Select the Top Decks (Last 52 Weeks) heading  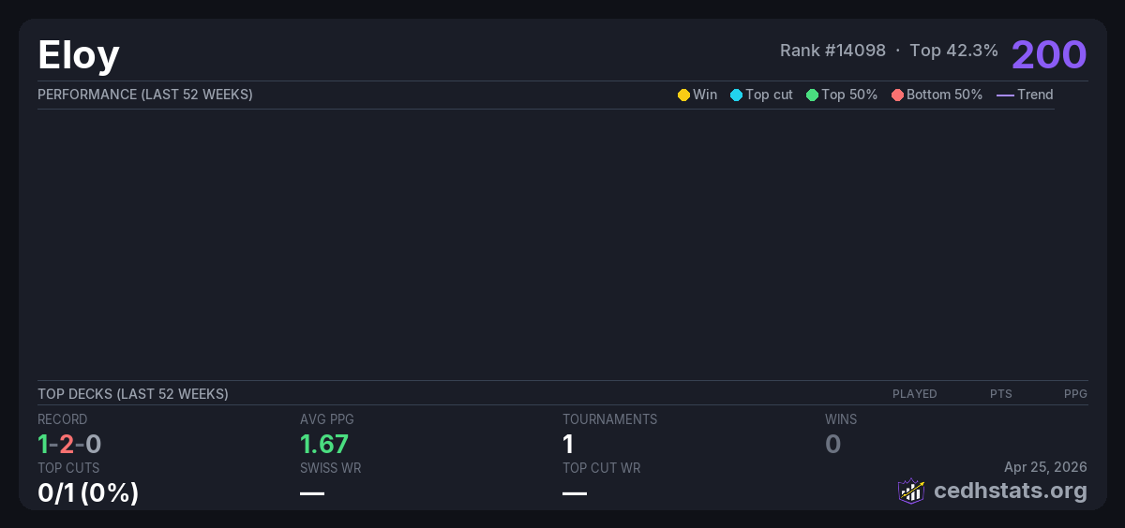pyautogui.click(x=133, y=394)
